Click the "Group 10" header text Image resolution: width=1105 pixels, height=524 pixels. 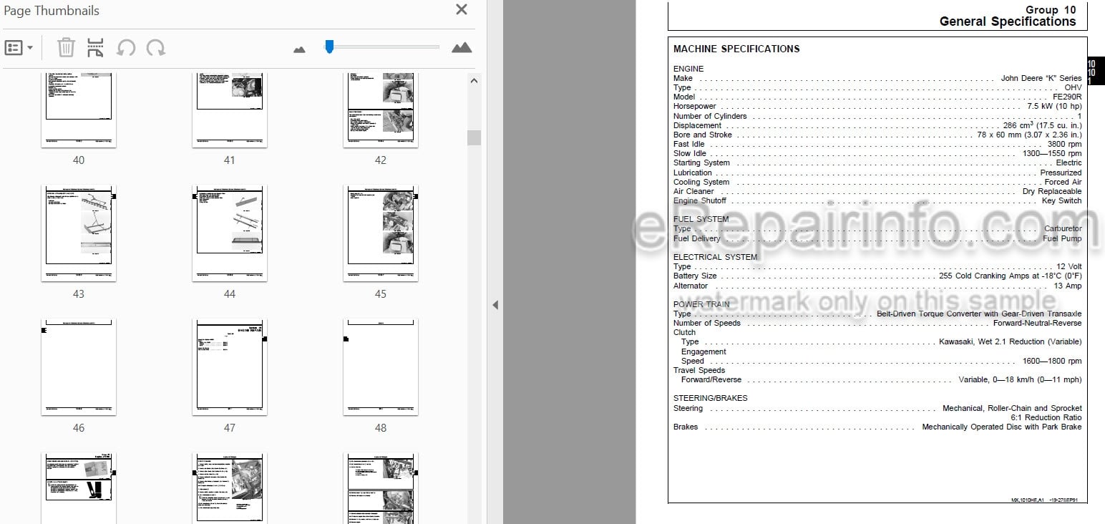coord(1051,9)
